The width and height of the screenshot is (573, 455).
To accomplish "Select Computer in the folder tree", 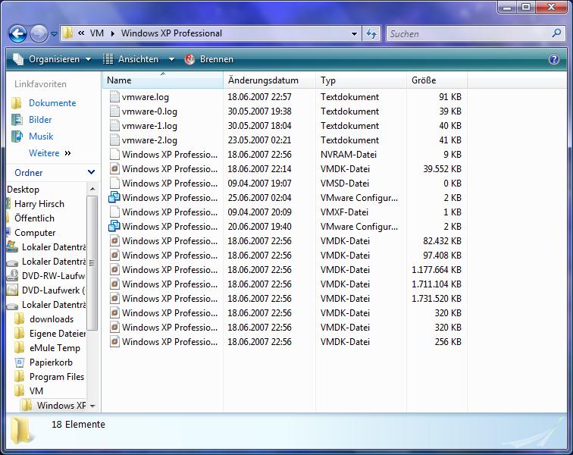I will (35, 233).
